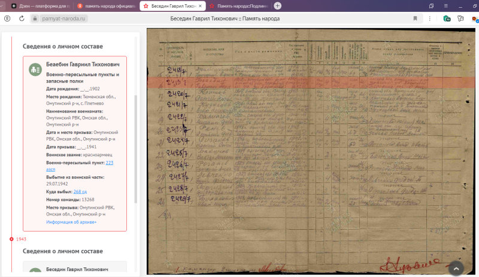Viewport: 479px width, 277px height.
Task: Reload the page with the refresh icon
Action: click(x=21, y=19)
